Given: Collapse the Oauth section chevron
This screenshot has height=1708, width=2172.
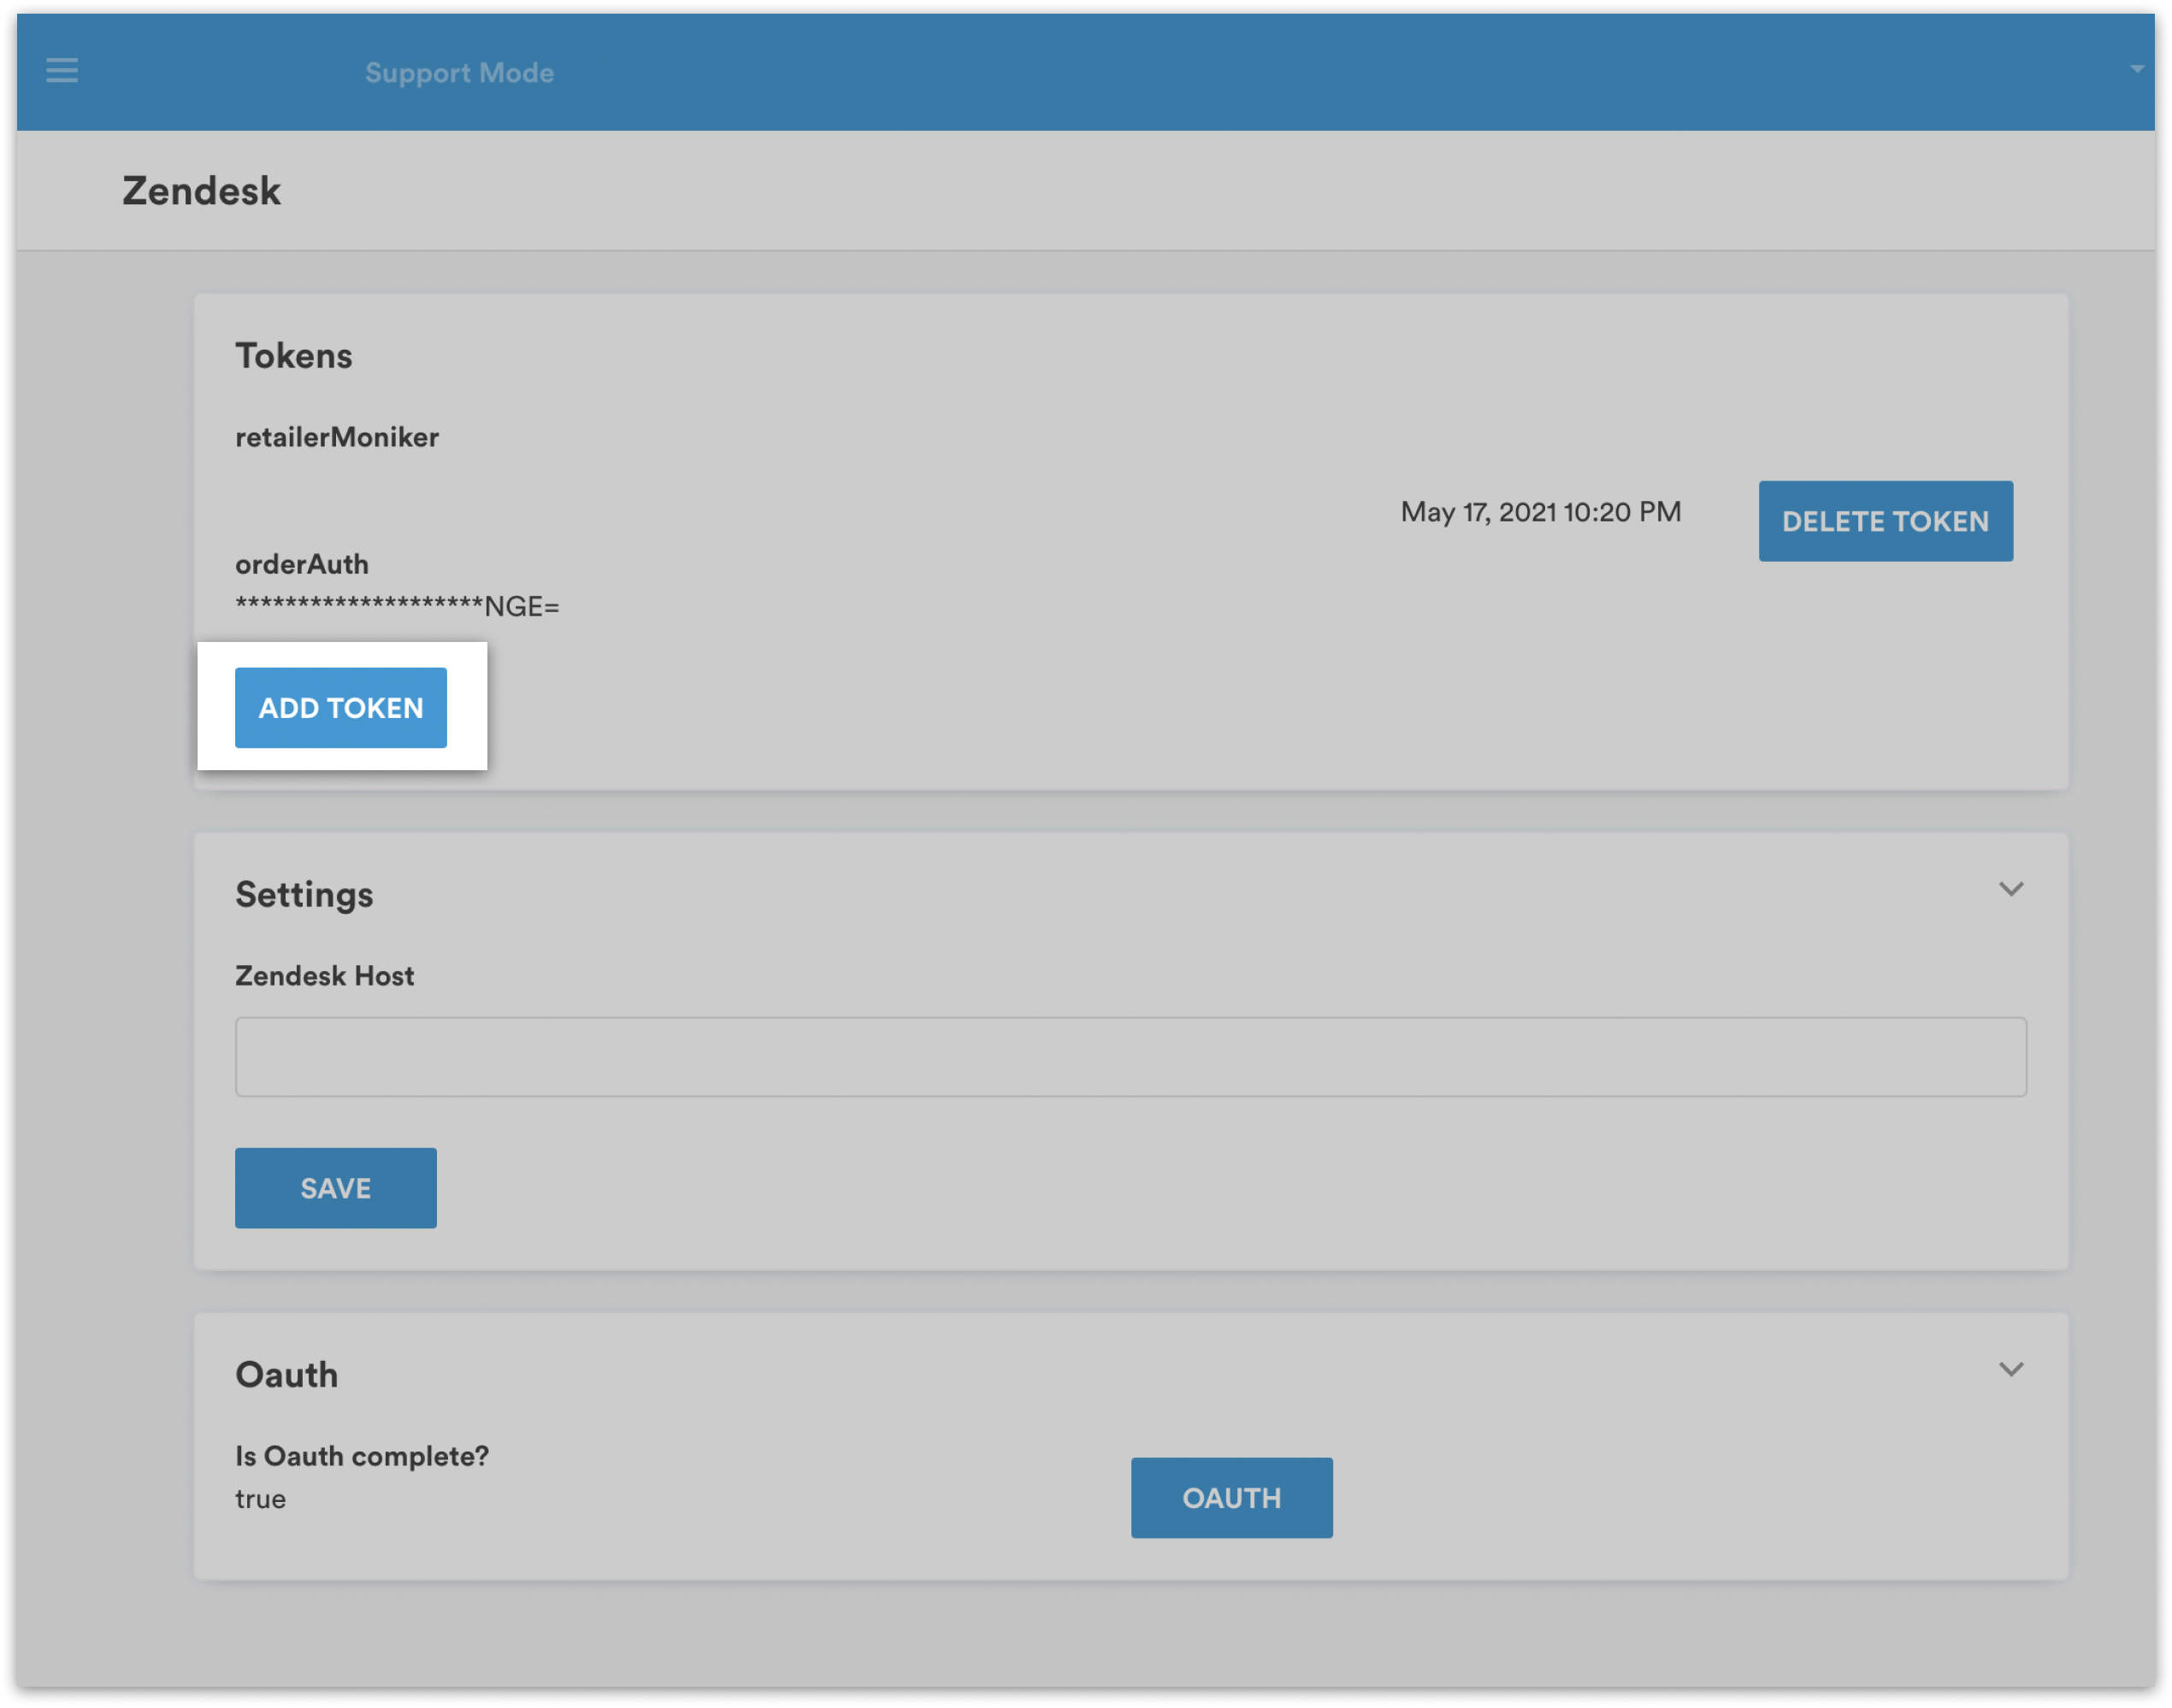Looking at the screenshot, I should pos(2011,1368).
